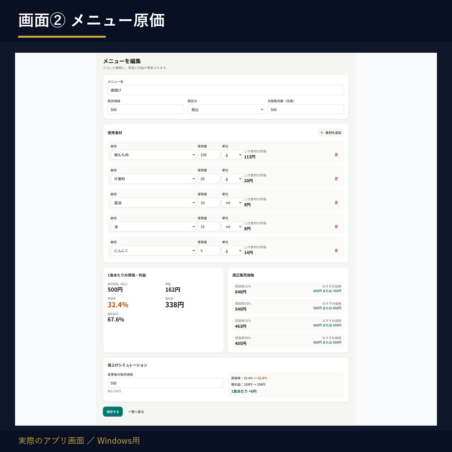Image resolution: width=452 pixels, height=452 pixels.
Task: Click the trash icon for 油 row
Action: pyautogui.click(x=336, y=227)
